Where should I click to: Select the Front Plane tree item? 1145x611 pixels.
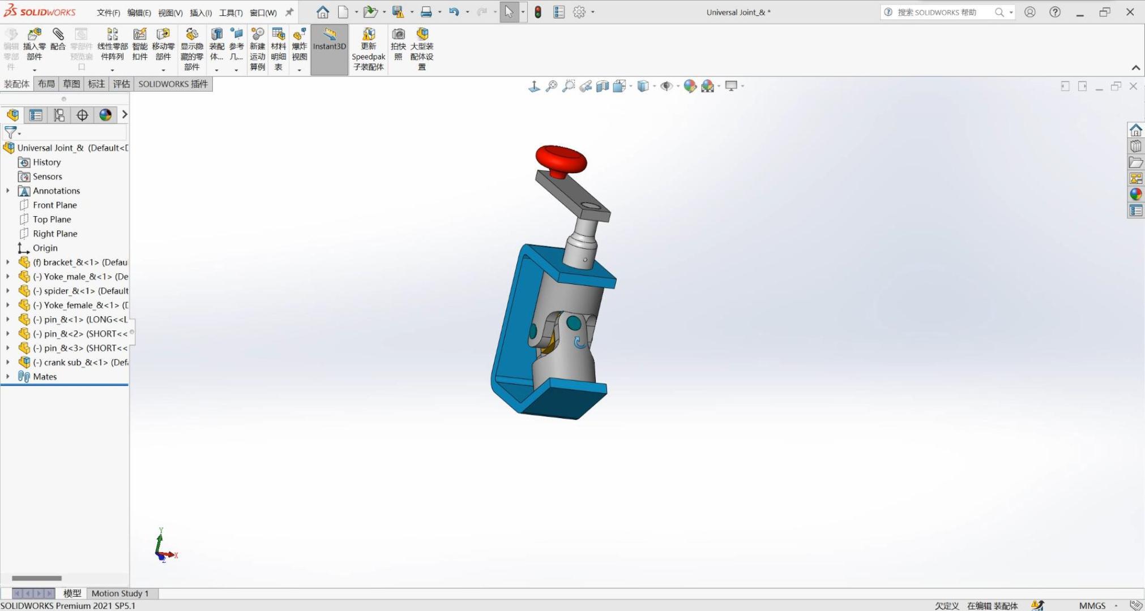54,205
